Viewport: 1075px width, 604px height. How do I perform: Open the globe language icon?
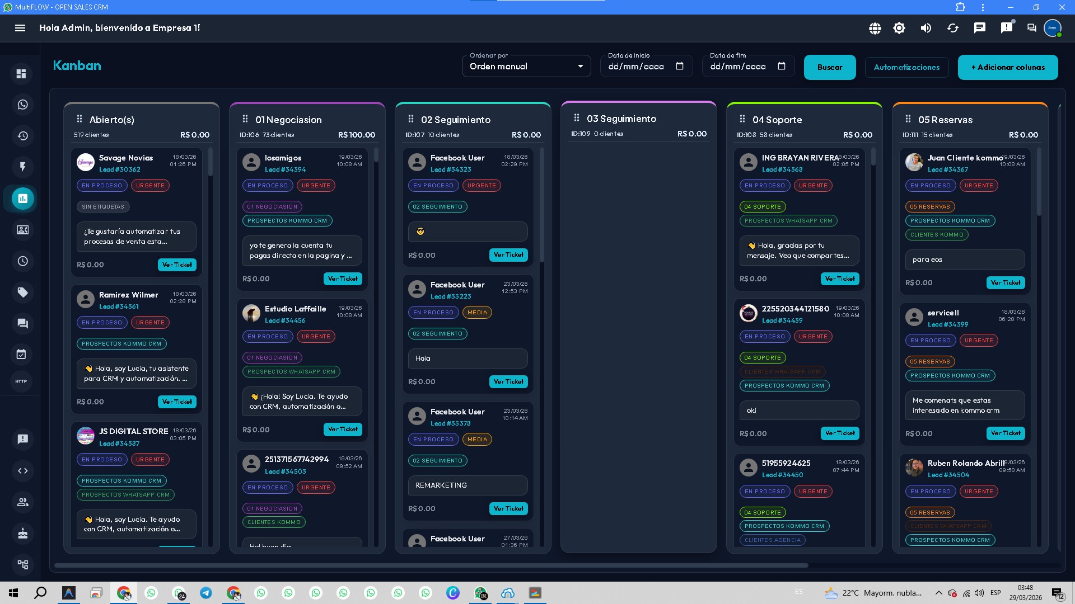(x=875, y=28)
